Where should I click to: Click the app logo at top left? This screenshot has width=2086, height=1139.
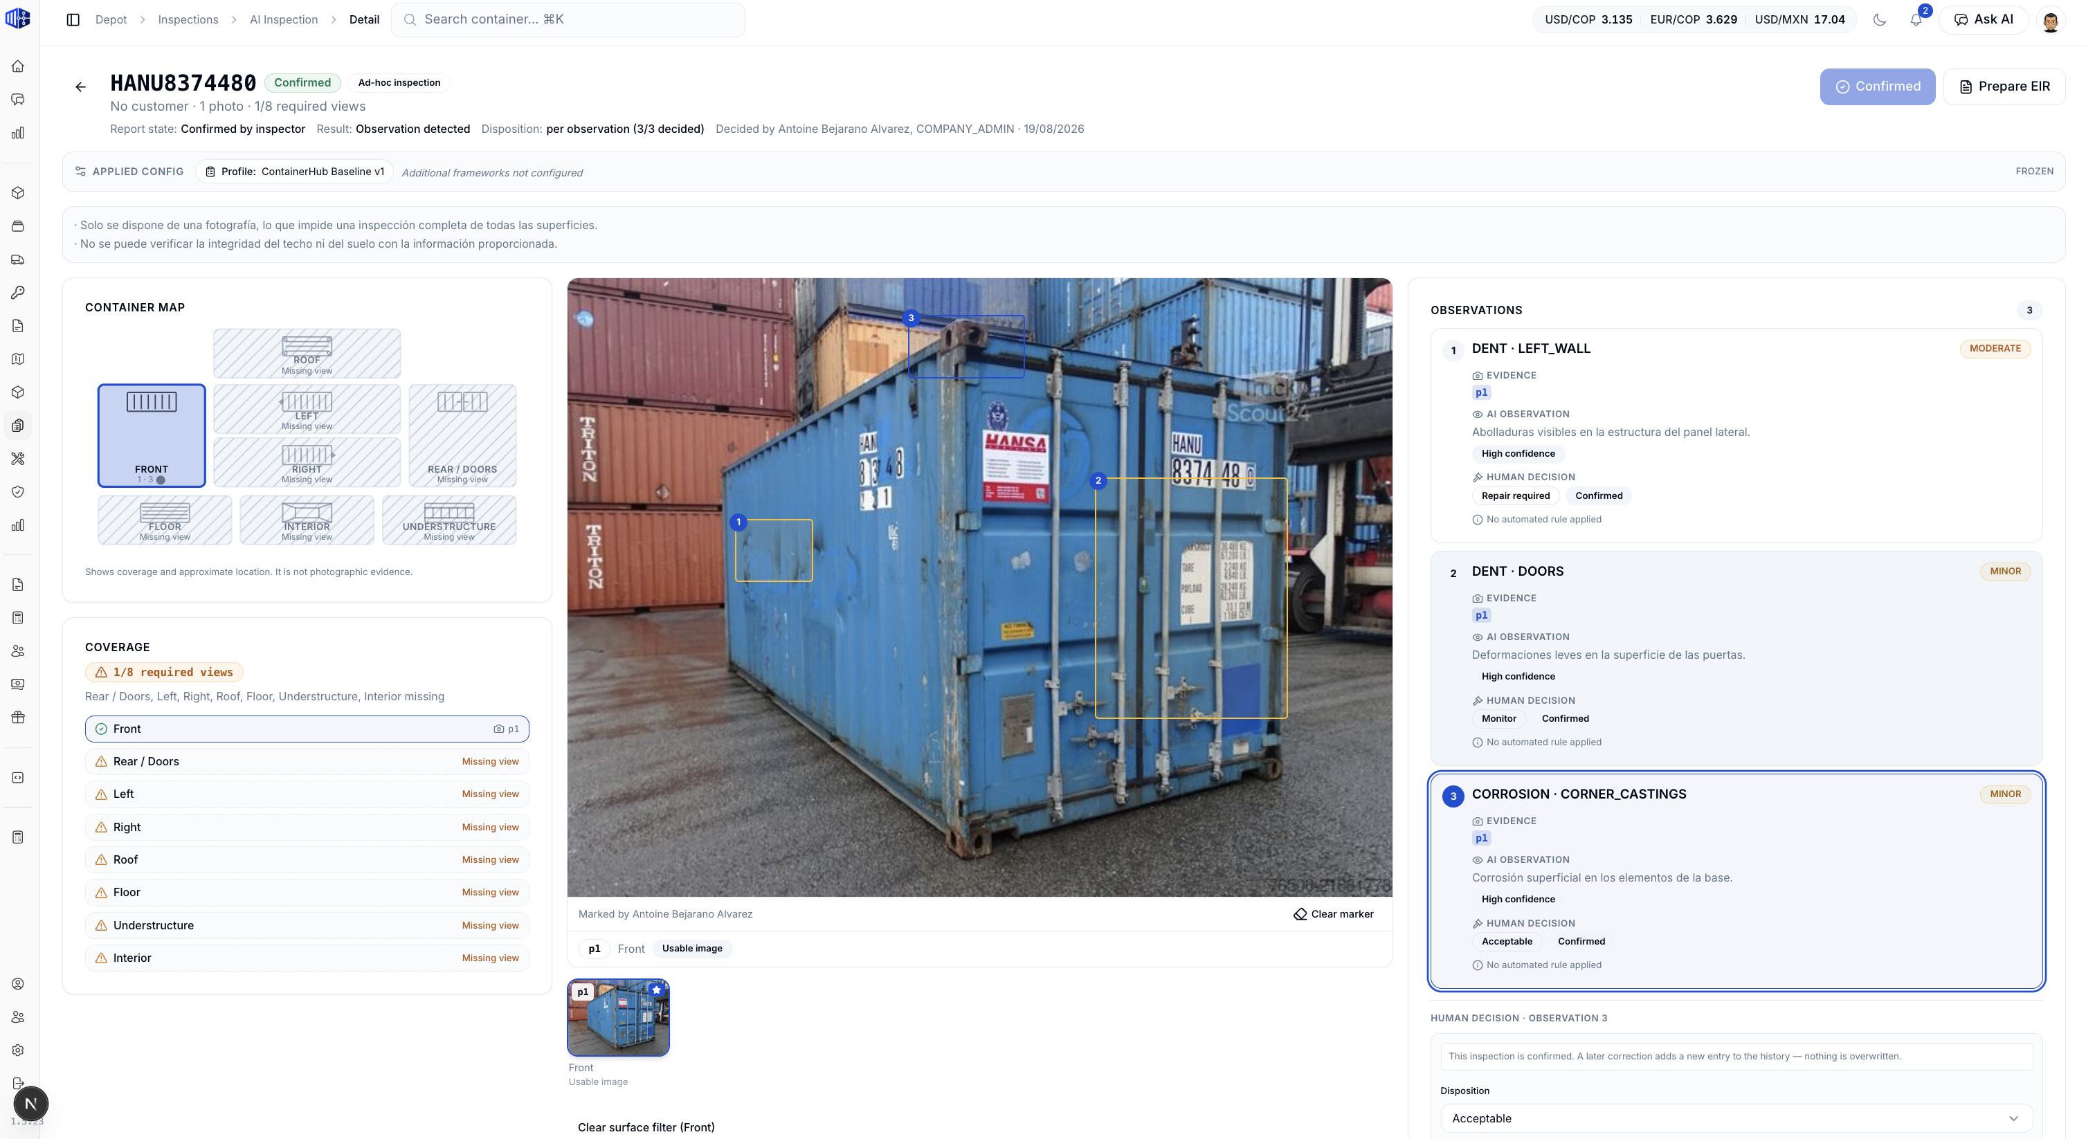18,18
